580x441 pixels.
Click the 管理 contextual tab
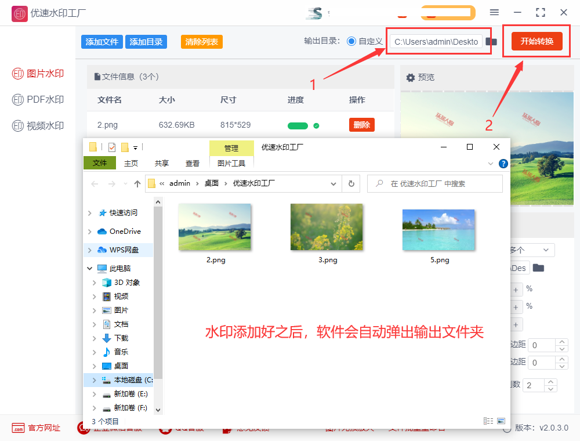coord(231,148)
